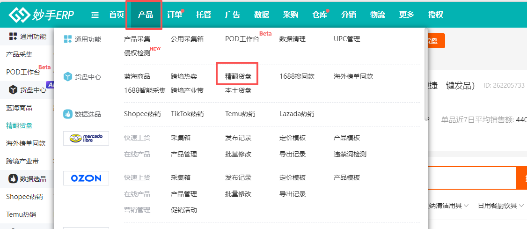527x229 pixels.
Task: Open Mercado Libre 采集箱
Action: click(181, 138)
